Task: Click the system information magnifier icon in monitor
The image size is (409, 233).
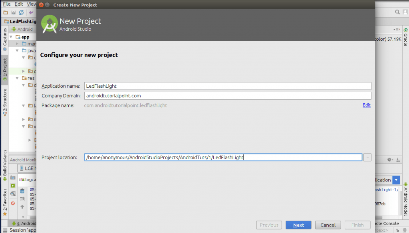Action: pos(13,194)
